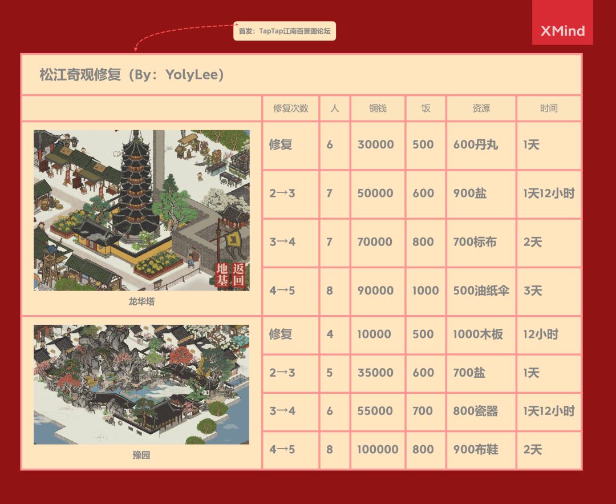Select the 修复次数 column header
The height and width of the screenshot is (504, 616).
[291, 108]
